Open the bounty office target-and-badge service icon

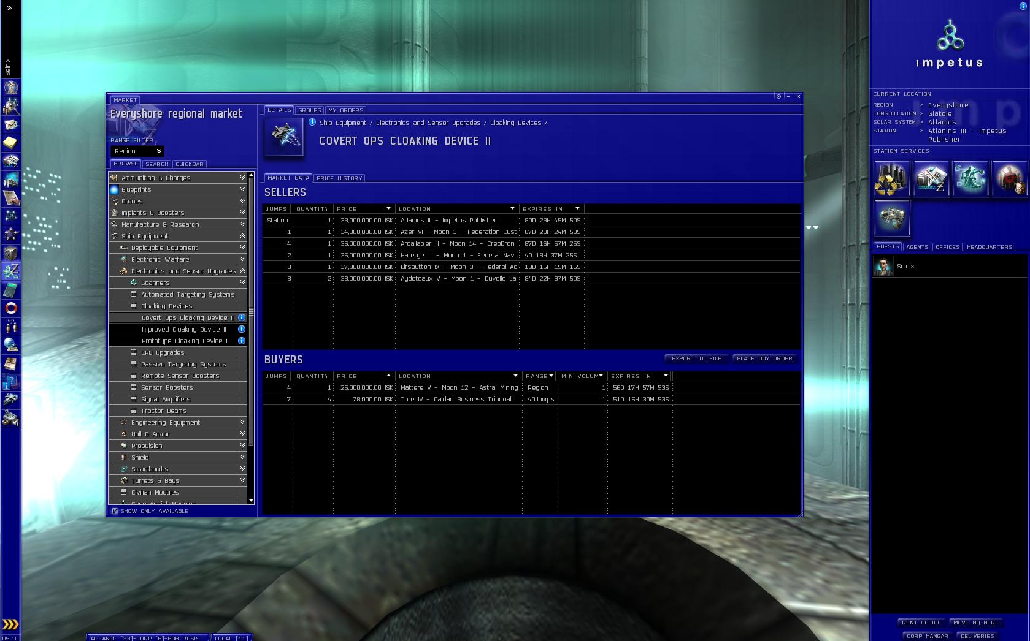click(x=1009, y=178)
